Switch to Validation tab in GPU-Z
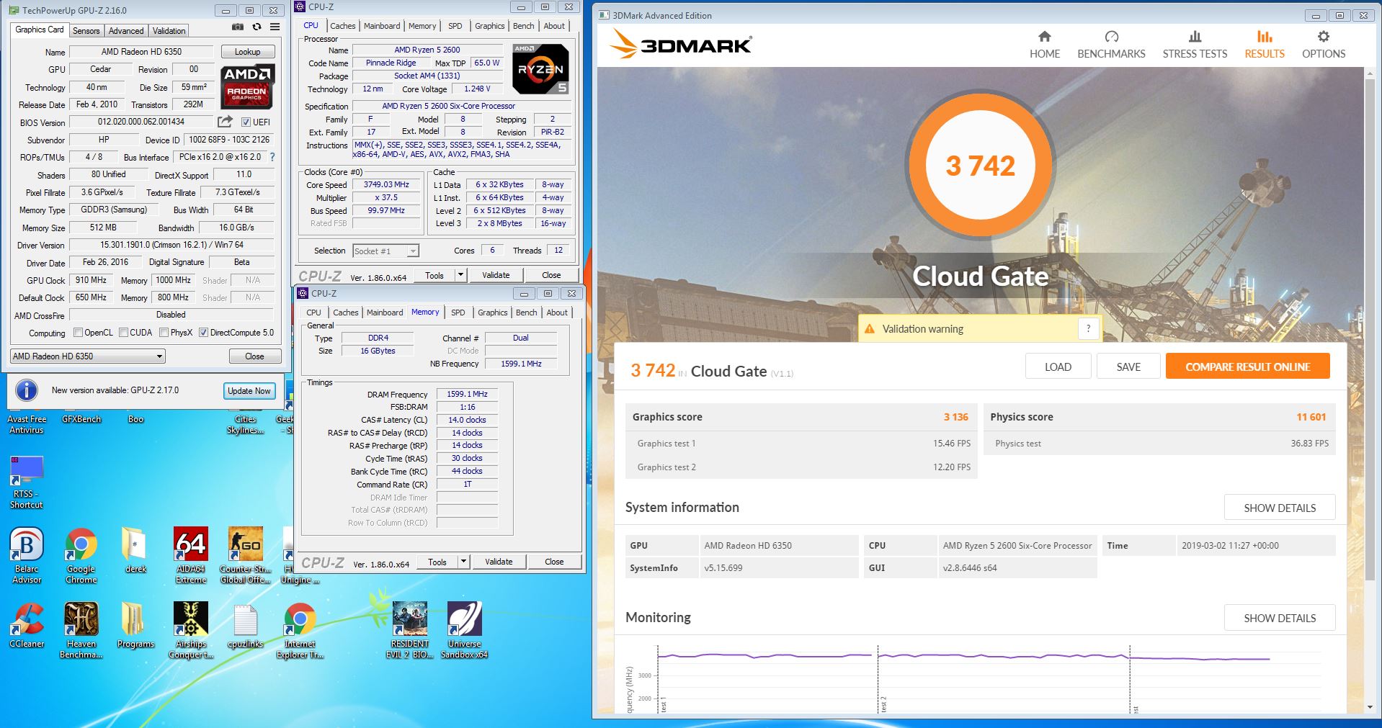The width and height of the screenshot is (1382, 728). 169,31
